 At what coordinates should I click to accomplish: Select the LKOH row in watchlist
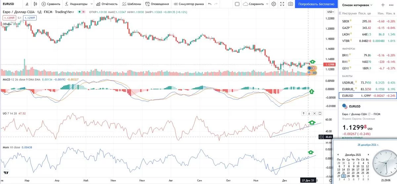tap(368, 34)
